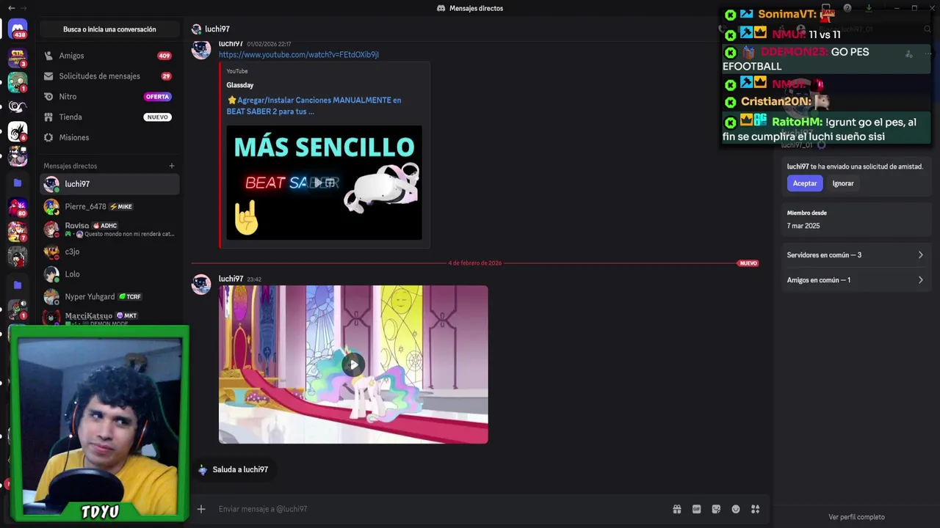Click the help question mark icon
940x528 pixels.
(x=847, y=8)
